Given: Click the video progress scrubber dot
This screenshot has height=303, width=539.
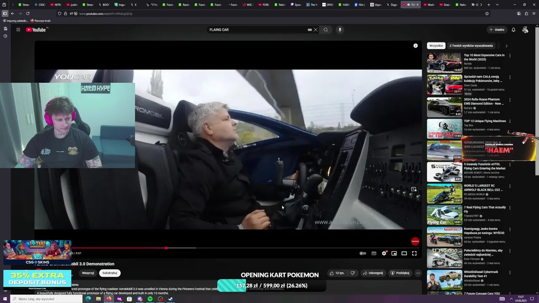Looking at the screenshot, I should click(167, 248).
